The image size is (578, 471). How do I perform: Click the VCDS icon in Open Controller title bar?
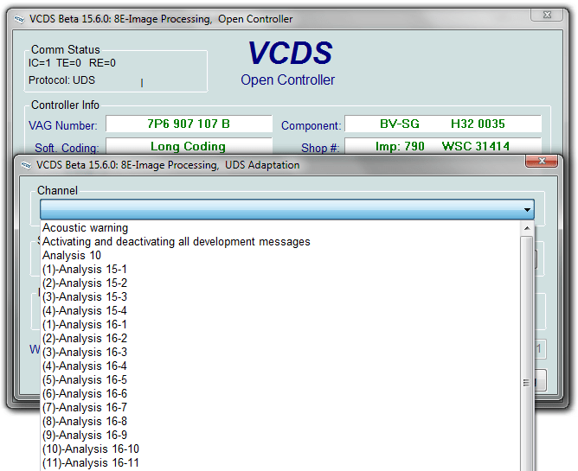click(19, 19)
